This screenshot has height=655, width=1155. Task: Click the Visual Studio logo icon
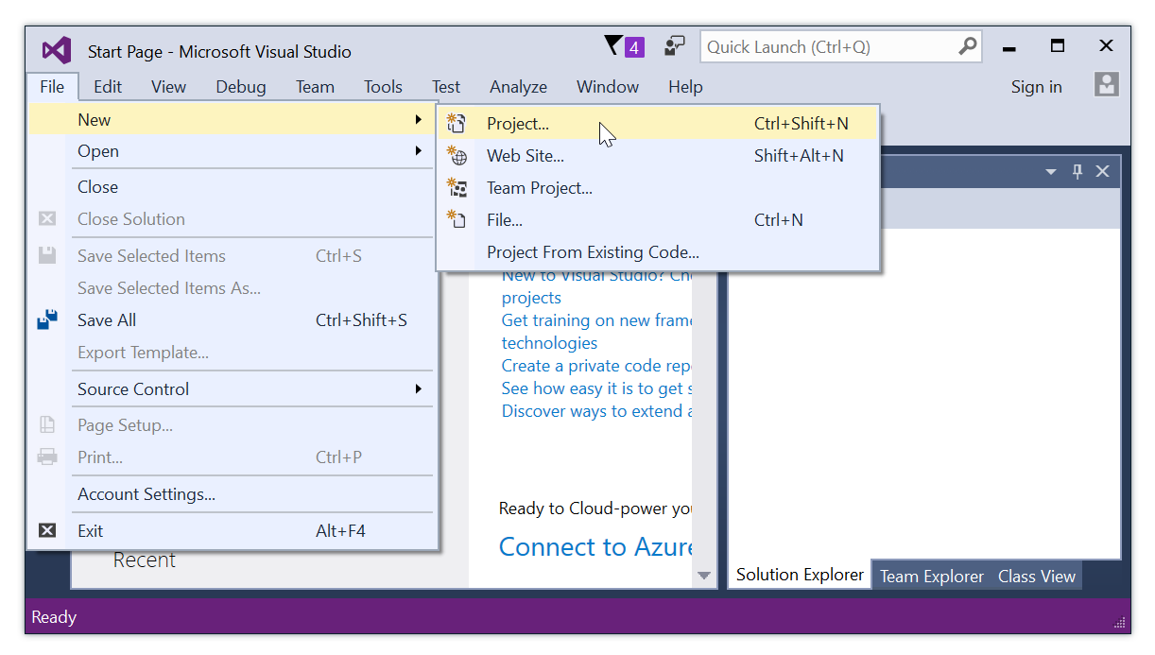(57, 50)
